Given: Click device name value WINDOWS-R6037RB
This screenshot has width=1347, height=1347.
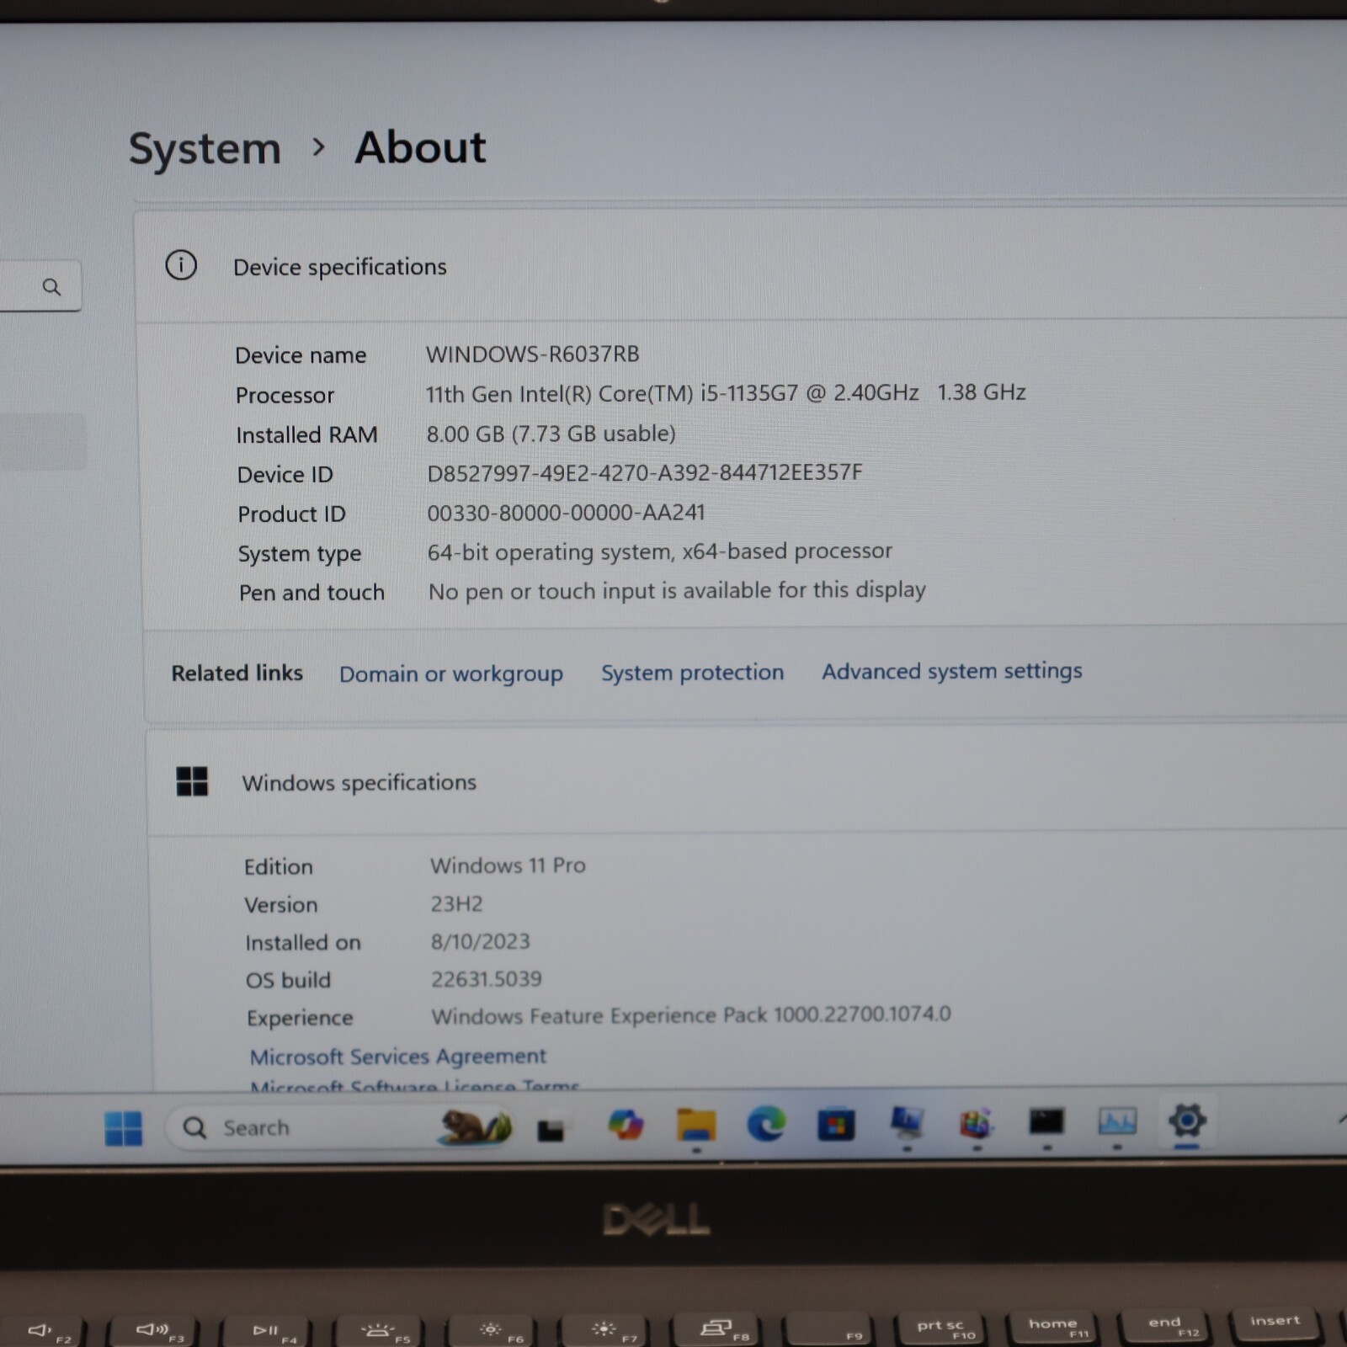Looking at the screenshot, I should 532,354.
